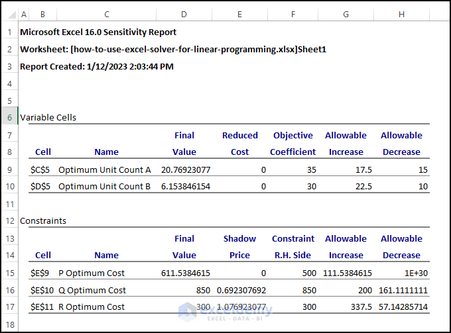This screenshot has width=451, height=333.
Task: Click cell reference $E$10
Action: point(42,290)
